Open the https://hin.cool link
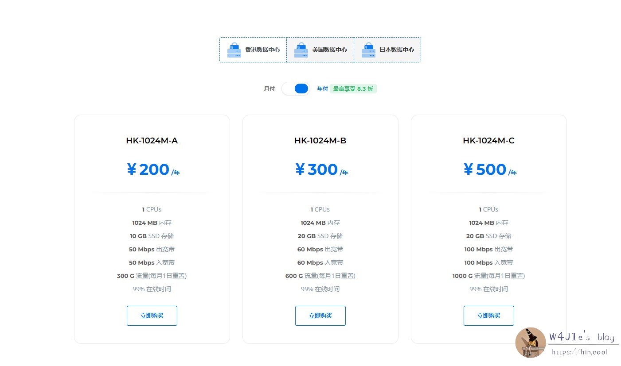Viewport: 621px width, 366px height. coord(580,352)
